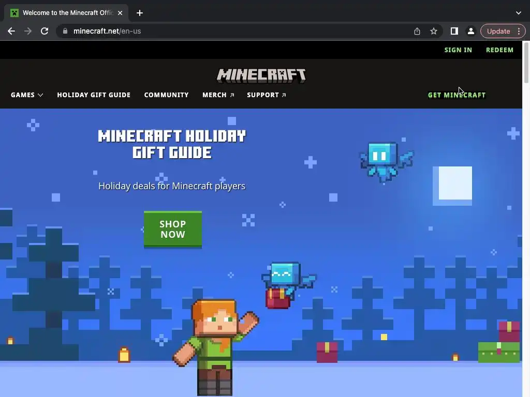Expand the Games dropdown menu

click(27, 95)
